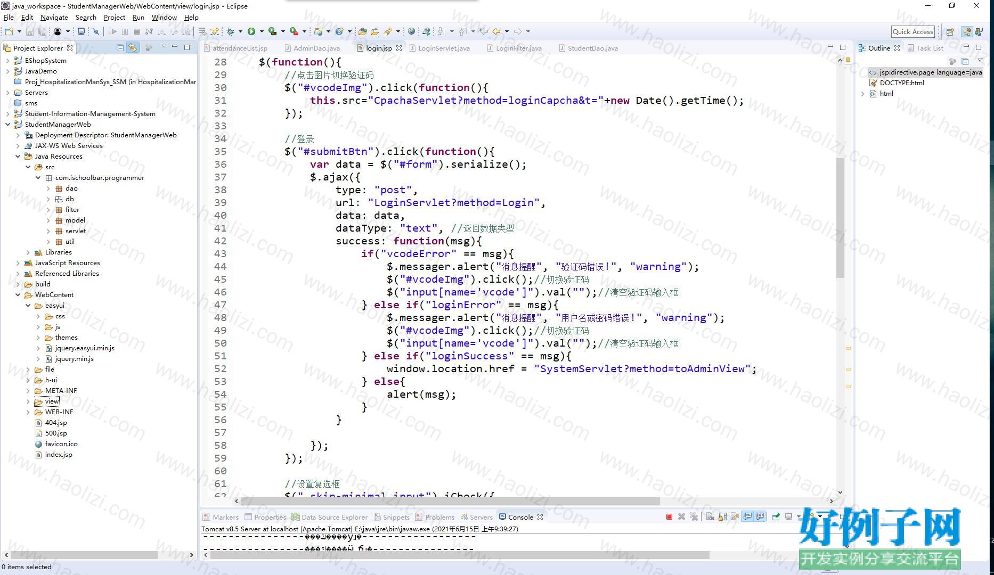This screenshot has width=994, height=575.
Task: Click the Quick Access search field
Action: 913,31
